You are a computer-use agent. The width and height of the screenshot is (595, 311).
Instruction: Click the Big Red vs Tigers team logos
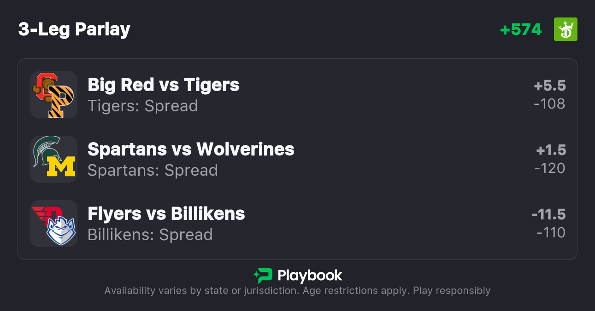(54, 95)
